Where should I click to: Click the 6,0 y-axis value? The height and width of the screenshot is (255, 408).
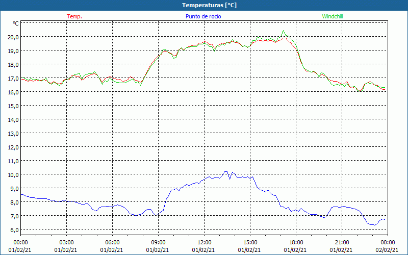pos(14,230)
